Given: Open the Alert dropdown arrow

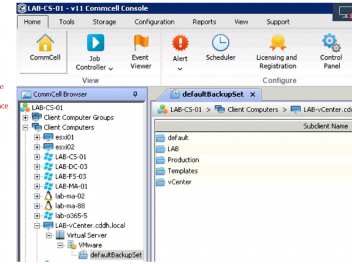Looking at the screenshot, I should pyautogui.click(x=180, y=69).
